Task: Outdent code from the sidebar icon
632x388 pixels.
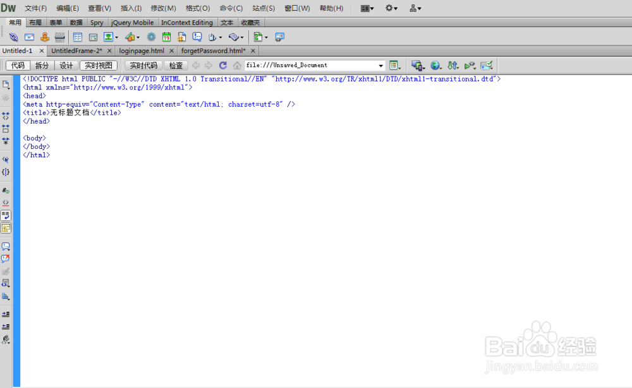Action: click(x=6, y=326)
